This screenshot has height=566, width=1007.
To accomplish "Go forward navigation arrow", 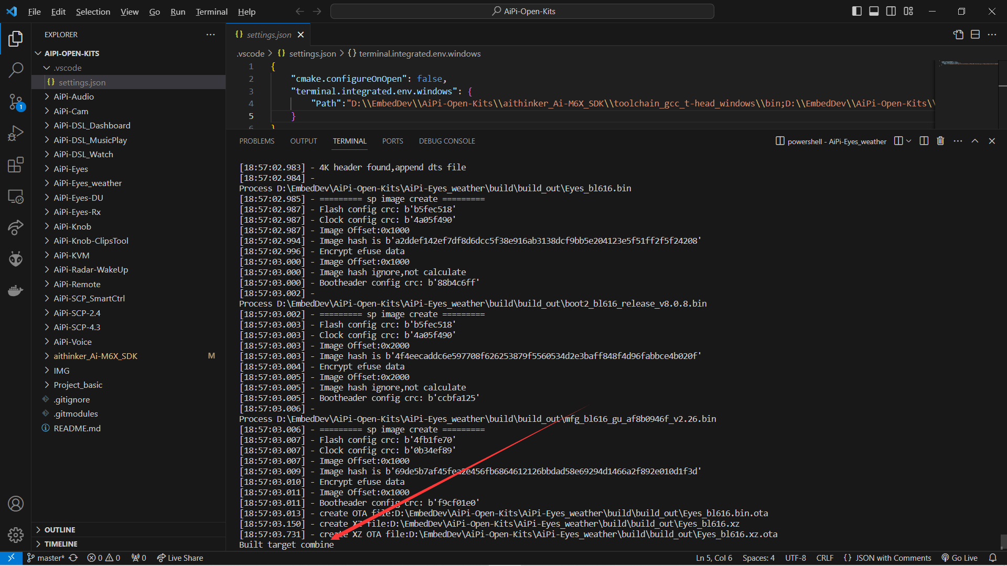I will point(317,11).
